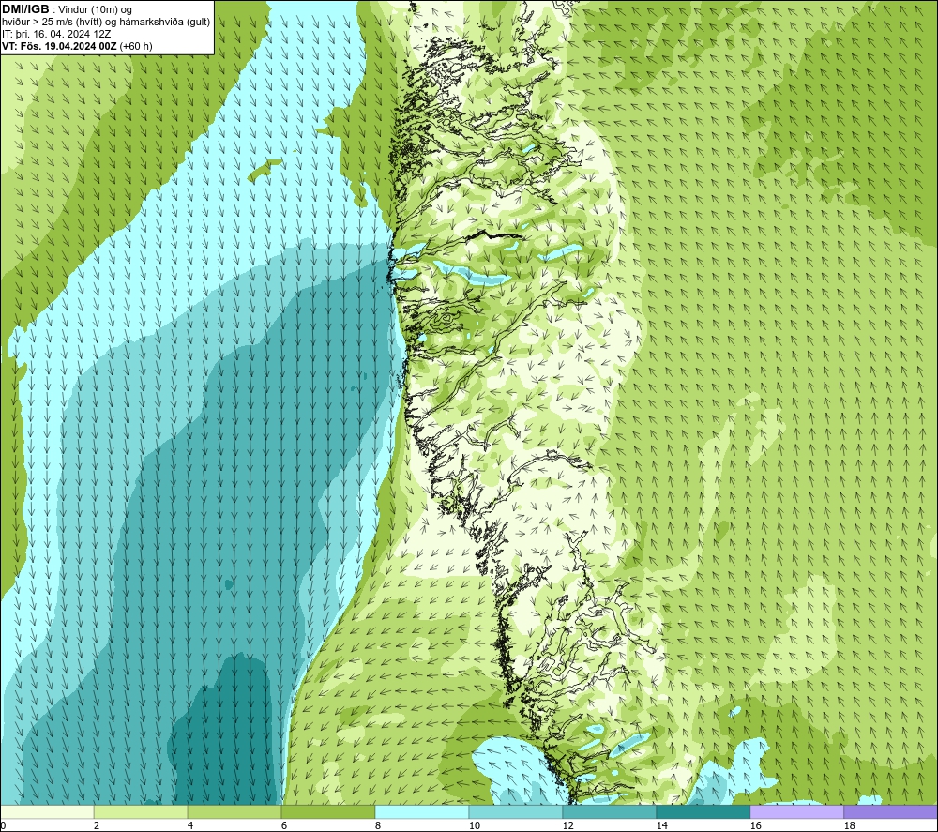The height and width of the screenshot is (832, 938).
Task: Click the 'DMI/IGB' title text
Action: [25, 9]
